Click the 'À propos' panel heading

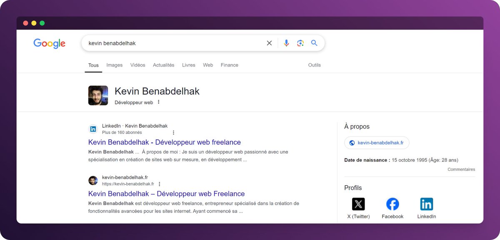357,126
